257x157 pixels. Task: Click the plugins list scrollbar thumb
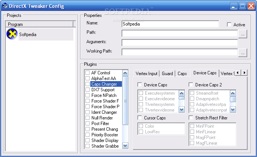[125, 101]
